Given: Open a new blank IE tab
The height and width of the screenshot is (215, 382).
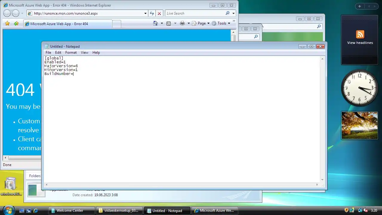Looking at the screenshot, I should click(117, 24).
